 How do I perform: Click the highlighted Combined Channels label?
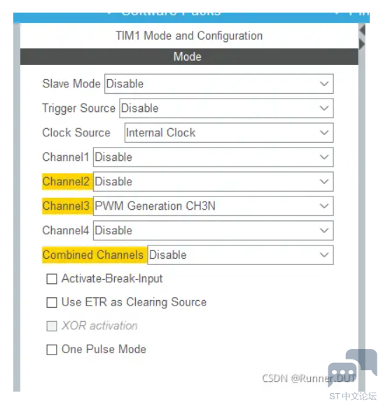coord(93,255)
